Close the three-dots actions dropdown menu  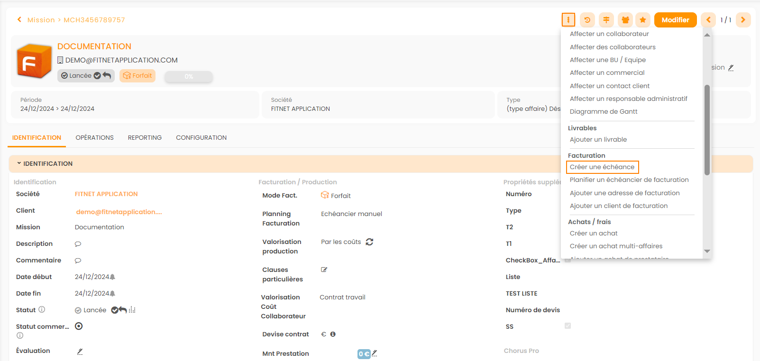click(x=568, y=20)
